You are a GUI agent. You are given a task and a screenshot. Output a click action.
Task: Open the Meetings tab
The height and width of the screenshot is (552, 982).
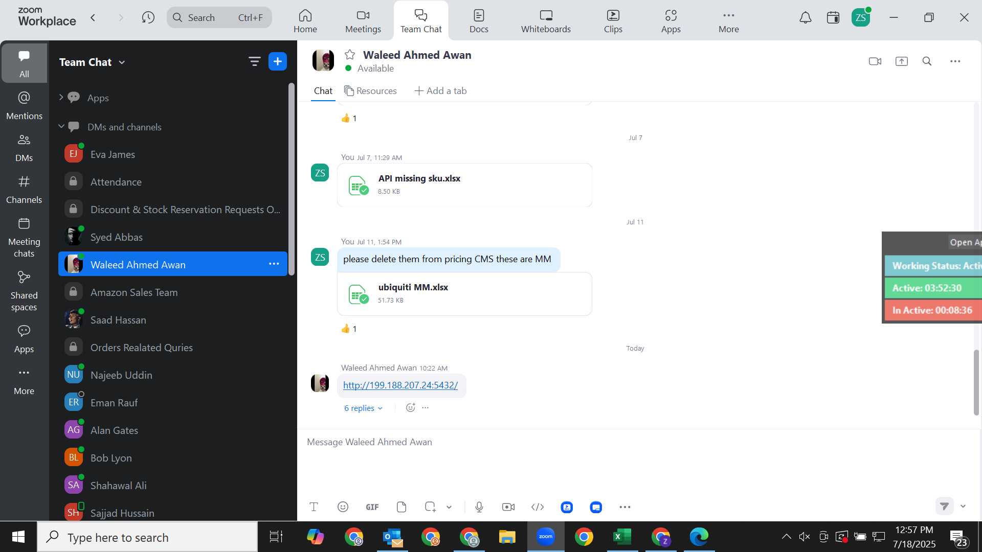(363, 20)
